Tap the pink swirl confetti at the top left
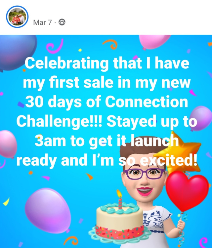 [x=55, y=46]
